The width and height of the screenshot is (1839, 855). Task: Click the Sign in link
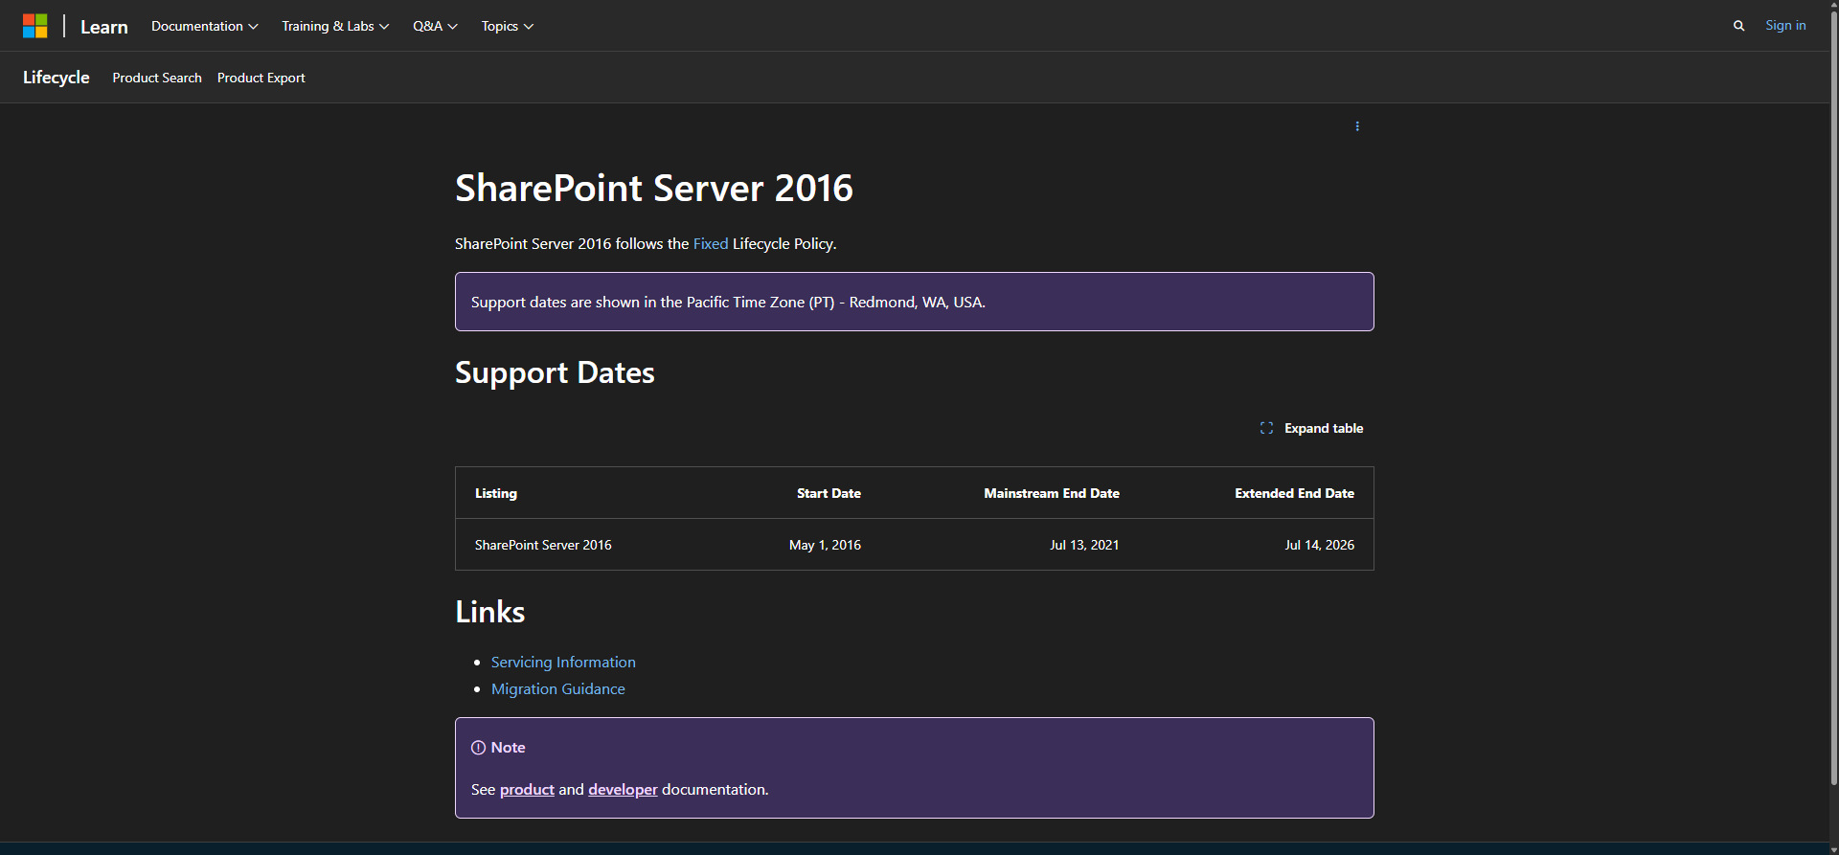point(1785,26)
